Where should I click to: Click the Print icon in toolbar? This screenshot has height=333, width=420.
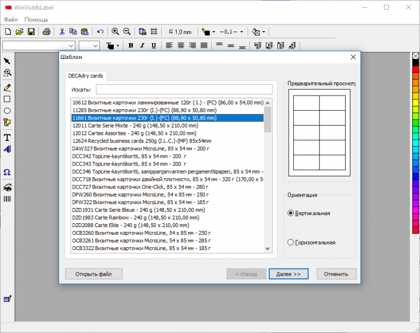pyautogui.click(x=46, y=32)
